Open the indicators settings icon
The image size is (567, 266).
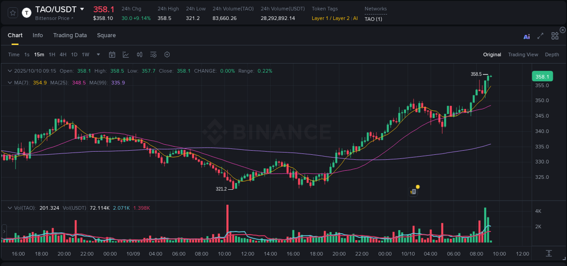[x=153, y=54]
